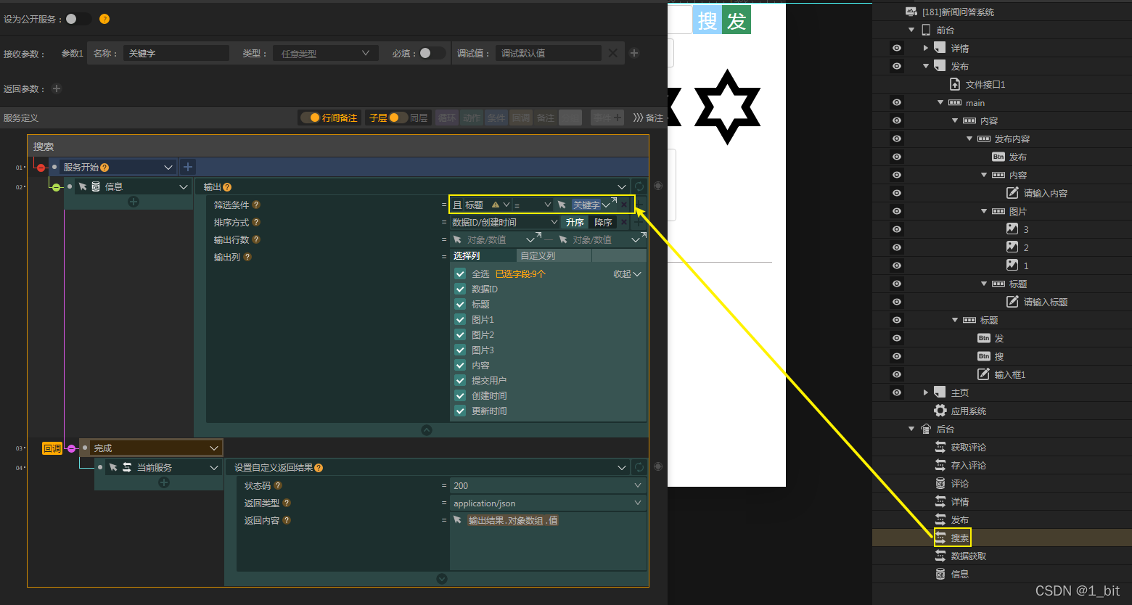Add a receive parameter with plus icon
Viewport: 1132px width, 605px height.
pyautogui.click(x=634, y=53)
